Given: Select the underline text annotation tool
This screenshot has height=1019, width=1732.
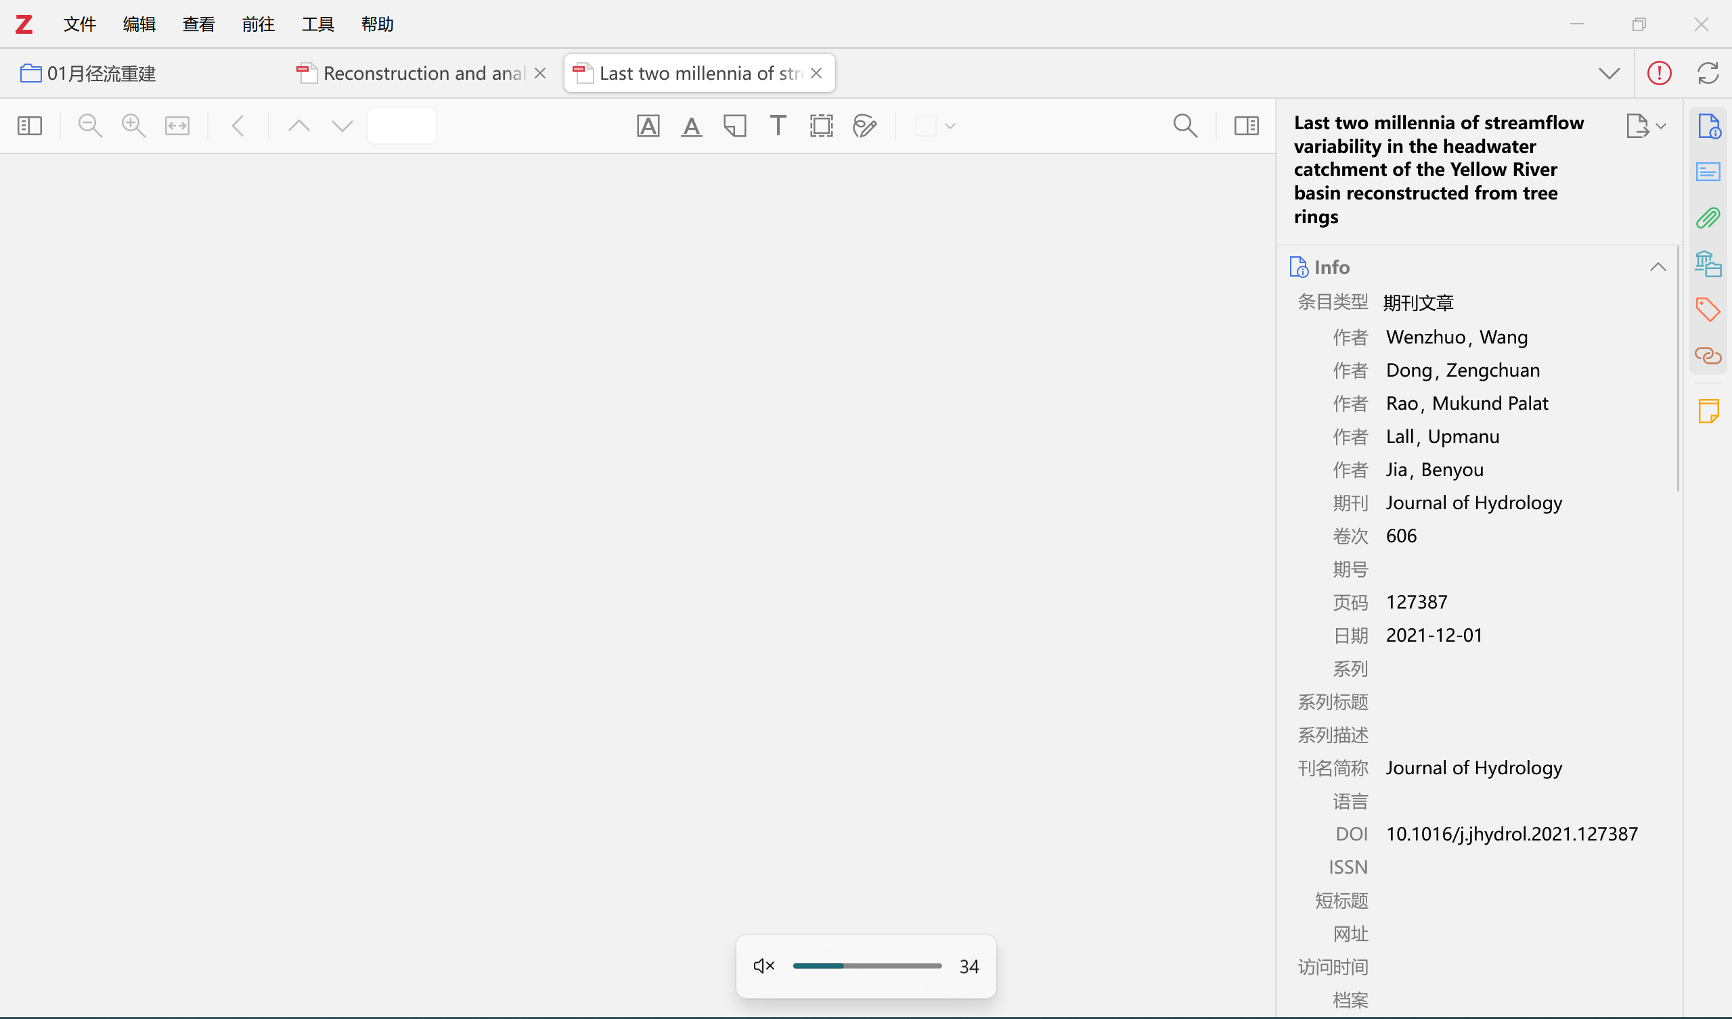Looking at the screenshot, I should click(692, 126).
